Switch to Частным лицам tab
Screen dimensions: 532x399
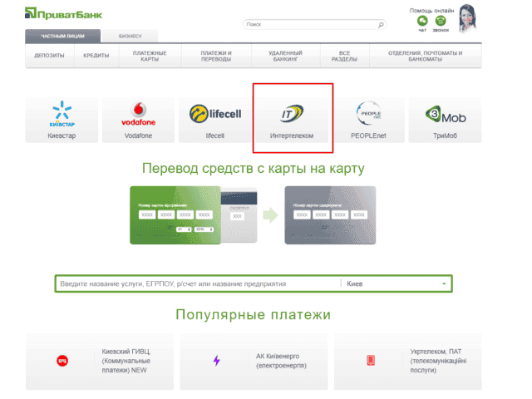click(x=63, y=36)
